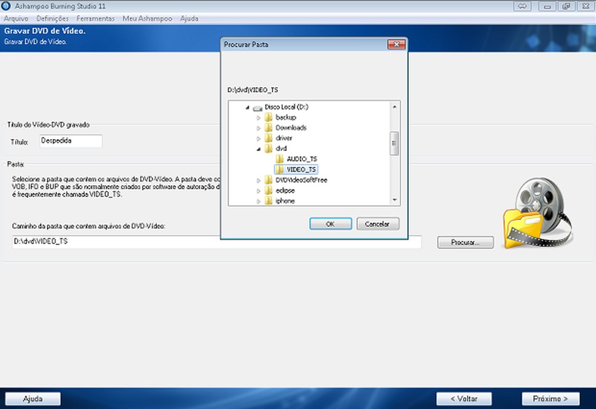The height and width of the screenshot is (409, 596).
Task: Select the Downloads folder icon
Action: [268, 128]
